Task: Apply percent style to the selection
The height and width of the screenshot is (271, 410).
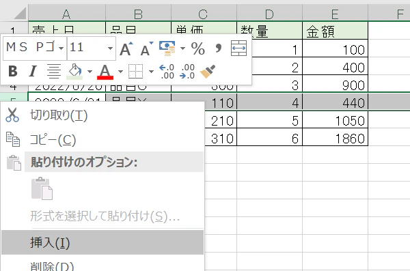Action: (197, 48)
